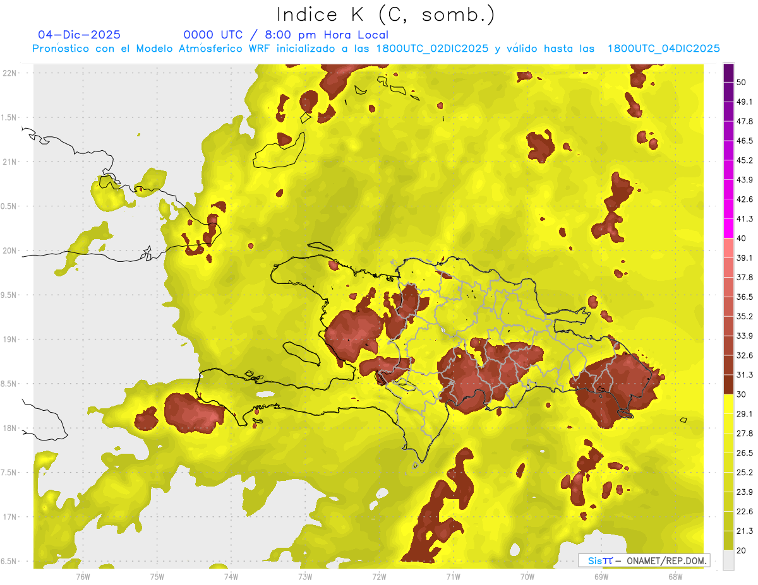Click the longitude label '76W'
Screen dimensions: 758x585
pyautogui.click(x=83, y=577)
